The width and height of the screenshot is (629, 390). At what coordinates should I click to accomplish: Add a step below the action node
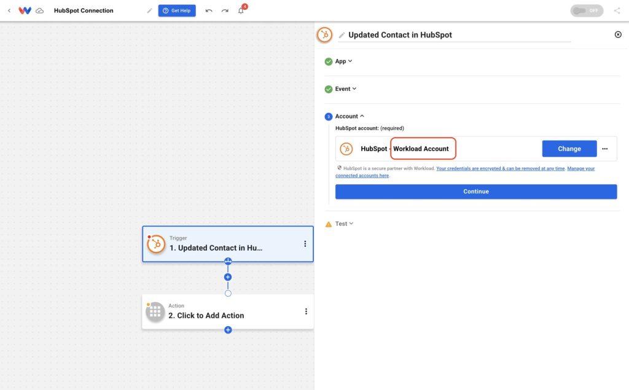coord(228,330)
